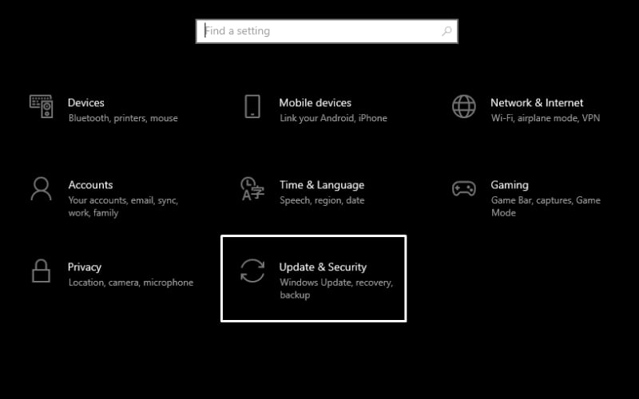
Task: Click the text 'Game Bar, captures, Game Mode'
Action: pyautogui.click(x=546, y=207)
